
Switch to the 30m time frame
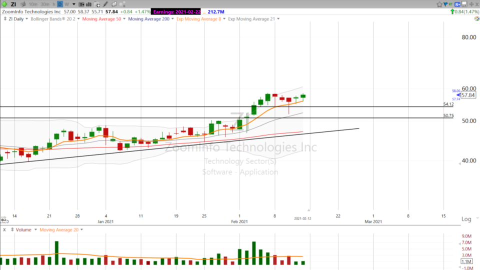(45, 4)
